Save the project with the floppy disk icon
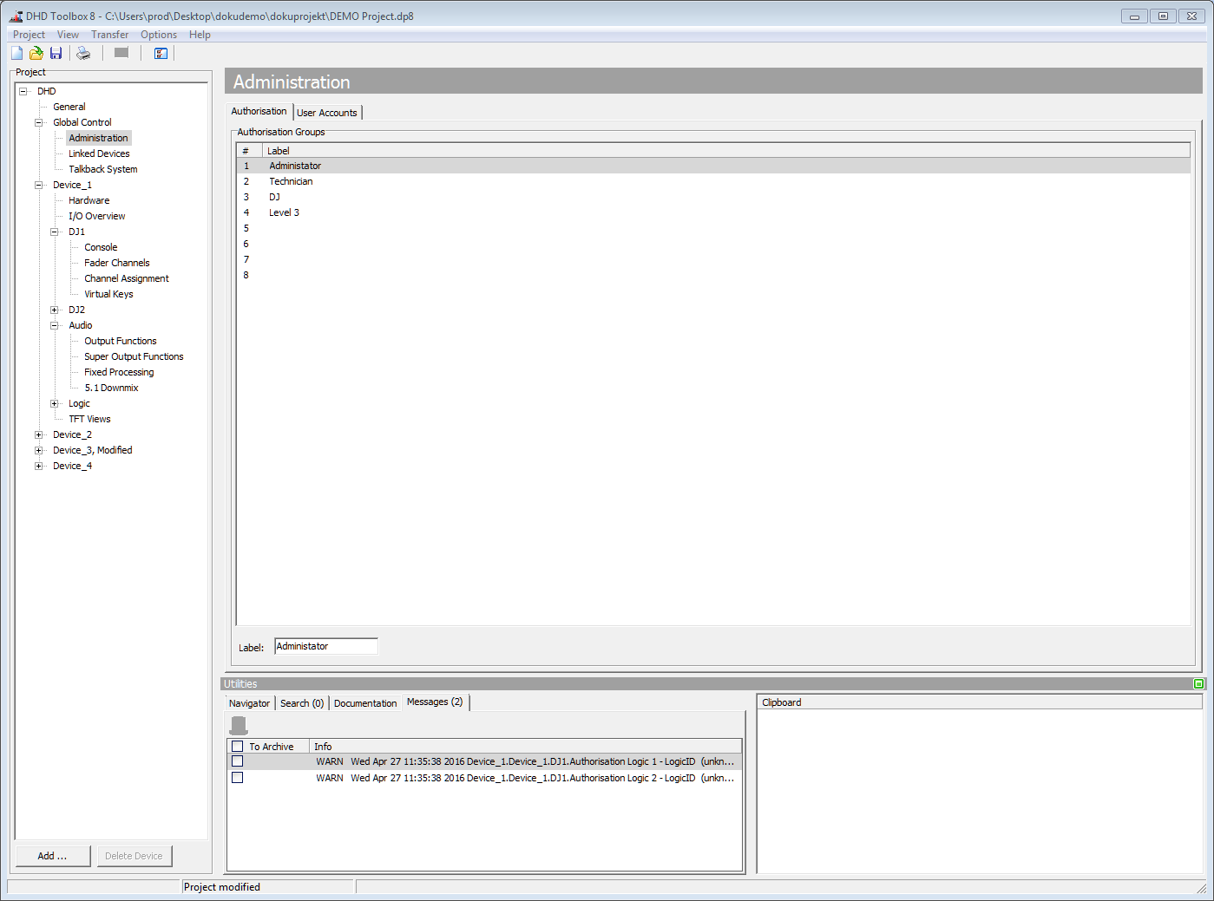This screenshot has height=901, width=1214. tap(56, 53)
